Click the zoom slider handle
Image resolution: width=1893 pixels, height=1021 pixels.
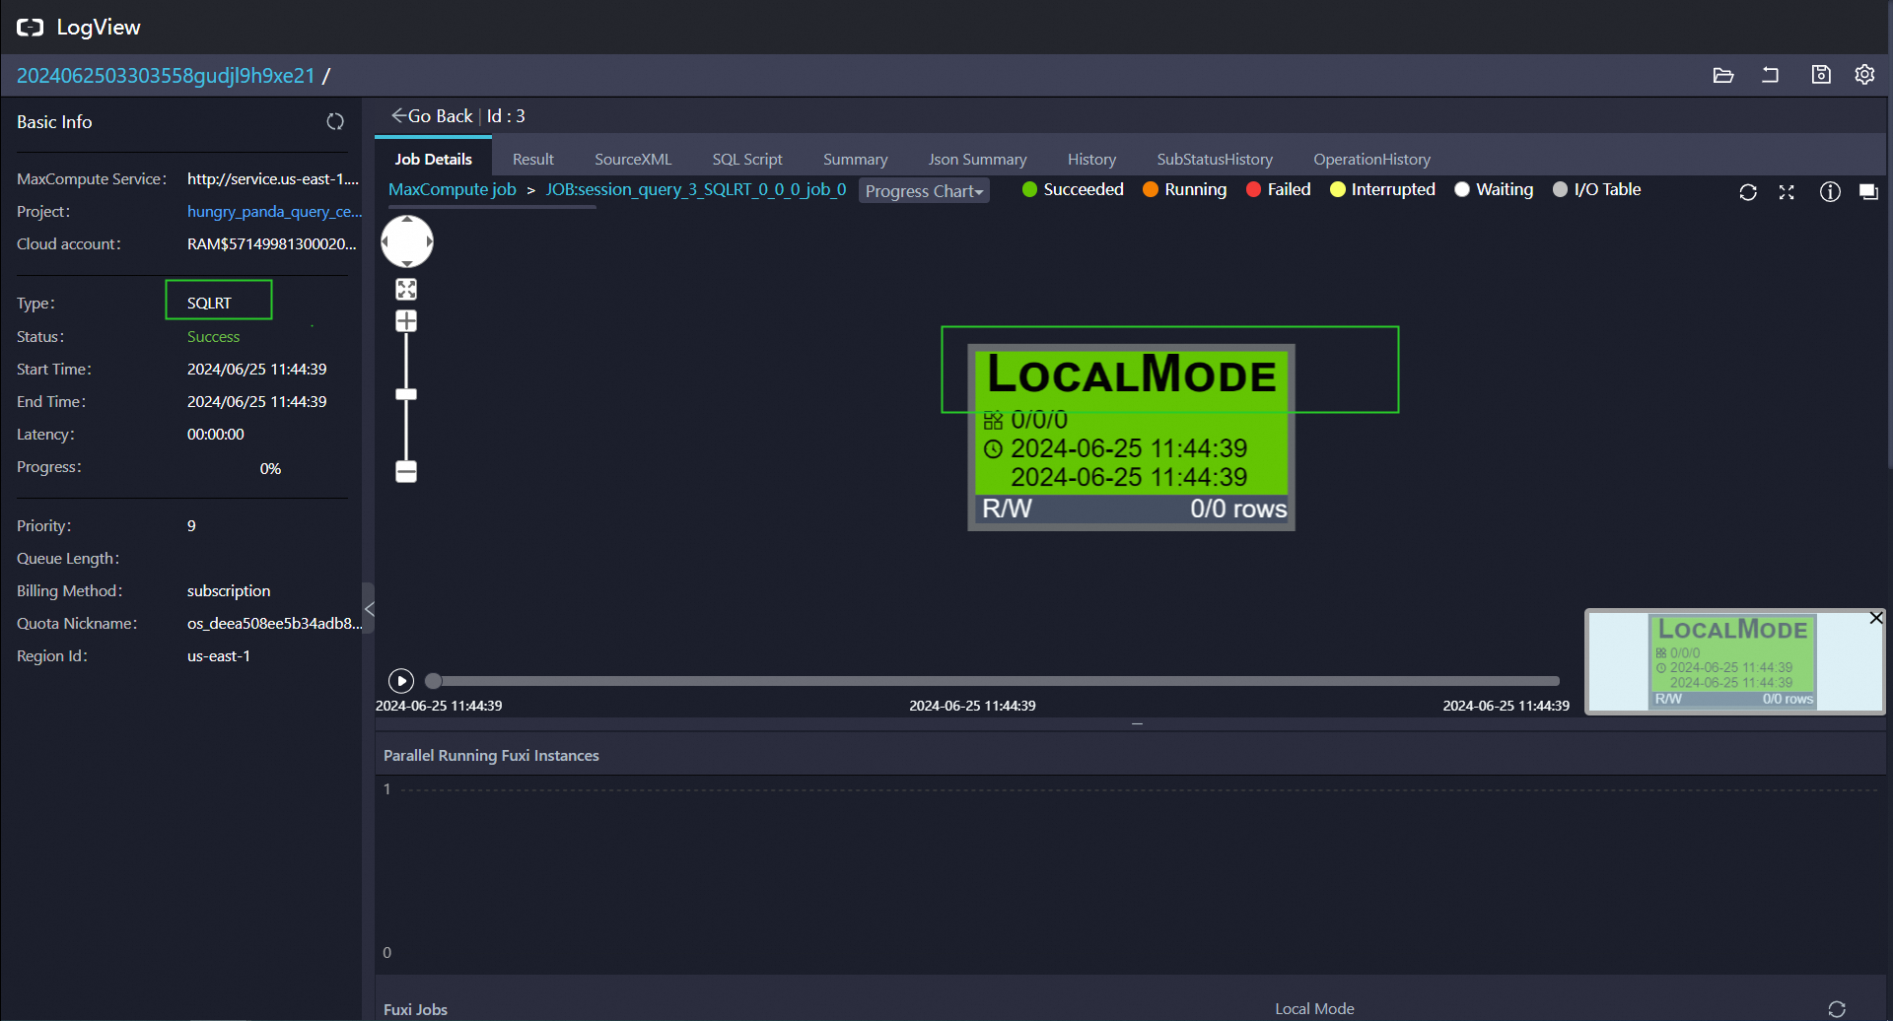(406, 394)
